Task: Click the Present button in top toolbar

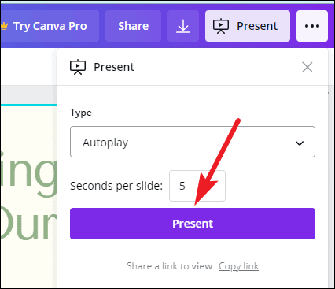Action: click(x=248, y=26)
